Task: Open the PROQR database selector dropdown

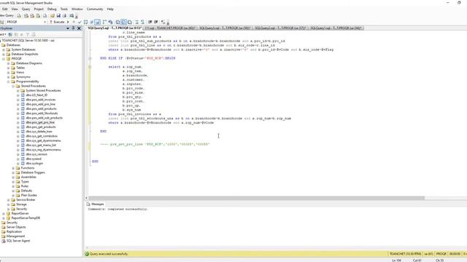Action: click(x=45, y=22)
